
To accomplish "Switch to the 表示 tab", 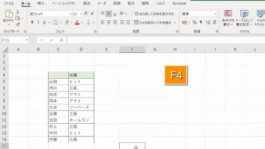I will coord(131,3).
